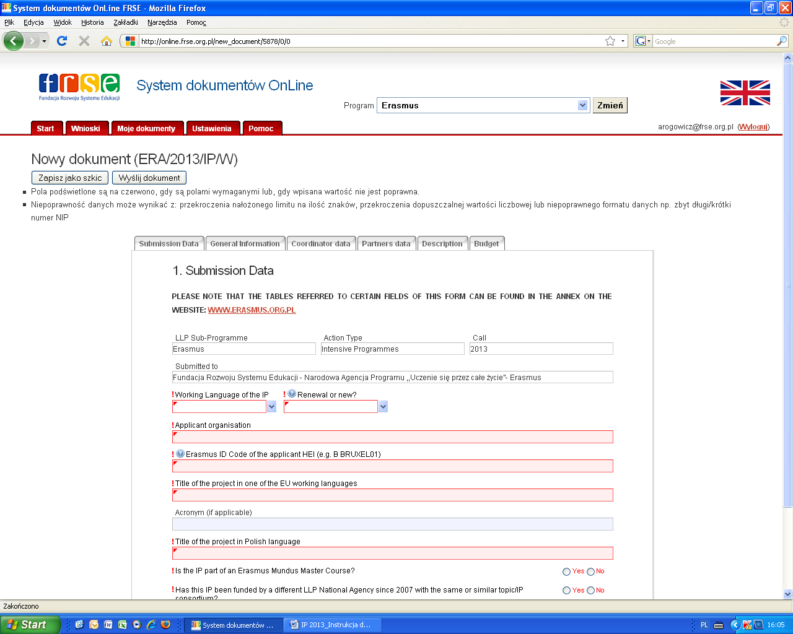The image size is (793, 634).
Task: Open the Working Language of the IP dropdown
Action: (271, 406)
